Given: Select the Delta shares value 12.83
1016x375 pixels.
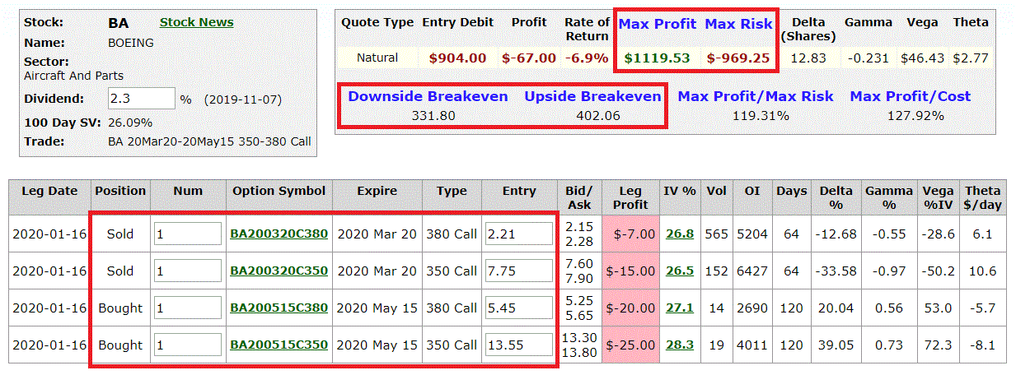Looking at the screenshot, I should click(808, 58).
